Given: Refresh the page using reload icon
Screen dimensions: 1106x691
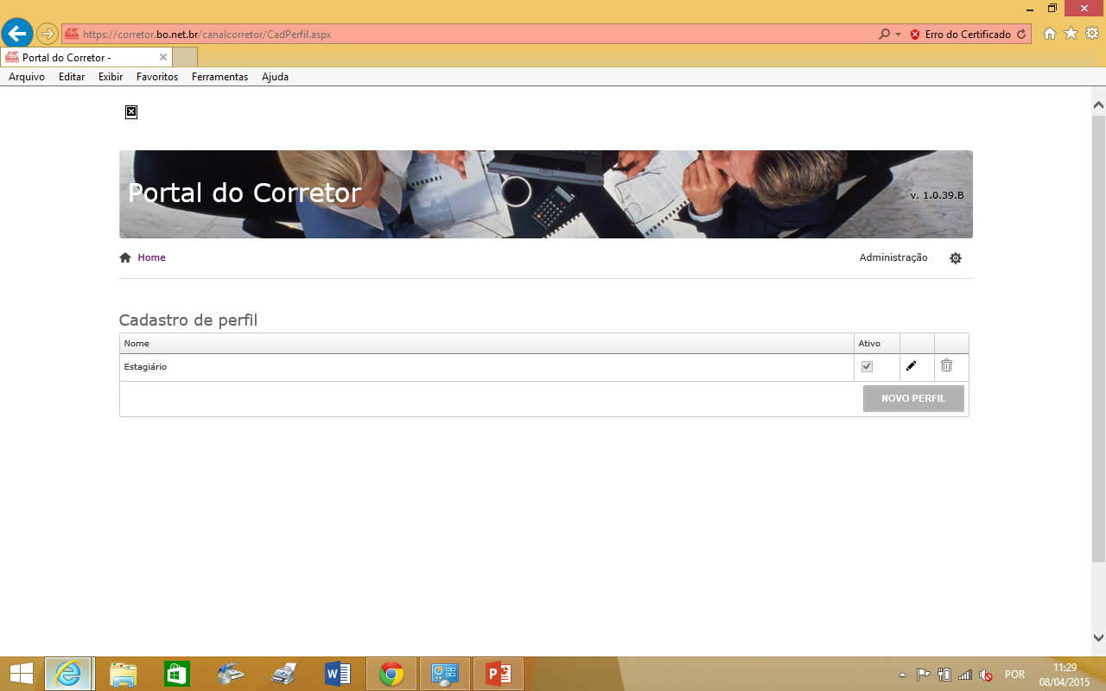Looking at the screenshot, I should click(x=1021, y=35).
